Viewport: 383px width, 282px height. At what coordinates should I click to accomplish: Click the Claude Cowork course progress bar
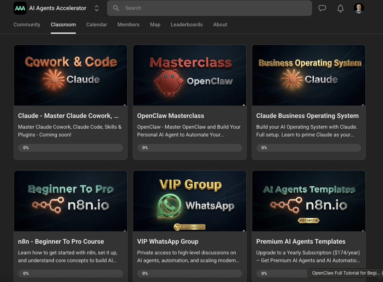point(71,148)
